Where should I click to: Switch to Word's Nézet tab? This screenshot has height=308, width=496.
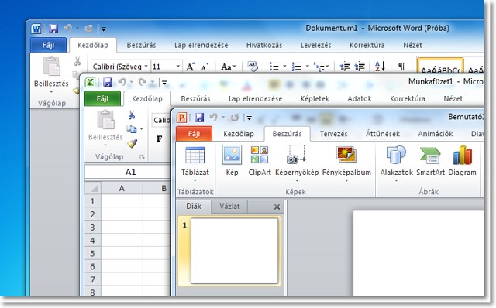coord(412,45)
